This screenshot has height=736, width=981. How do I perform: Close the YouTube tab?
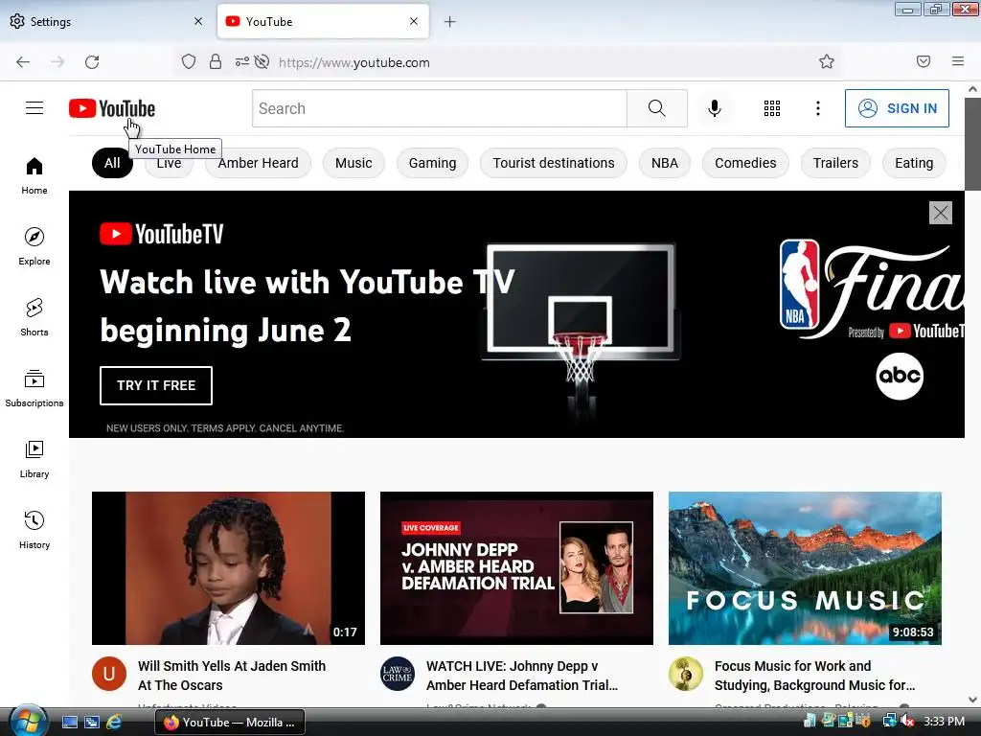[x=414, y=21]
